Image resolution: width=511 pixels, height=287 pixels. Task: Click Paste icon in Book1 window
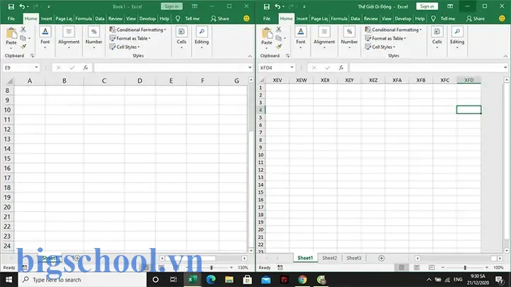[11, 33]
